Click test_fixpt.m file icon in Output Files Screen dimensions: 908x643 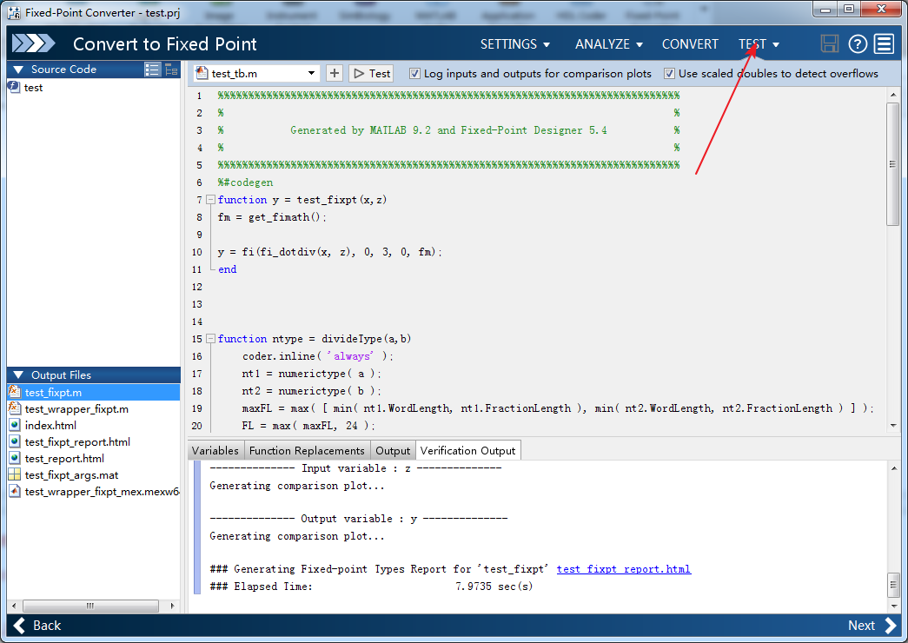click(x=15, y=392)
